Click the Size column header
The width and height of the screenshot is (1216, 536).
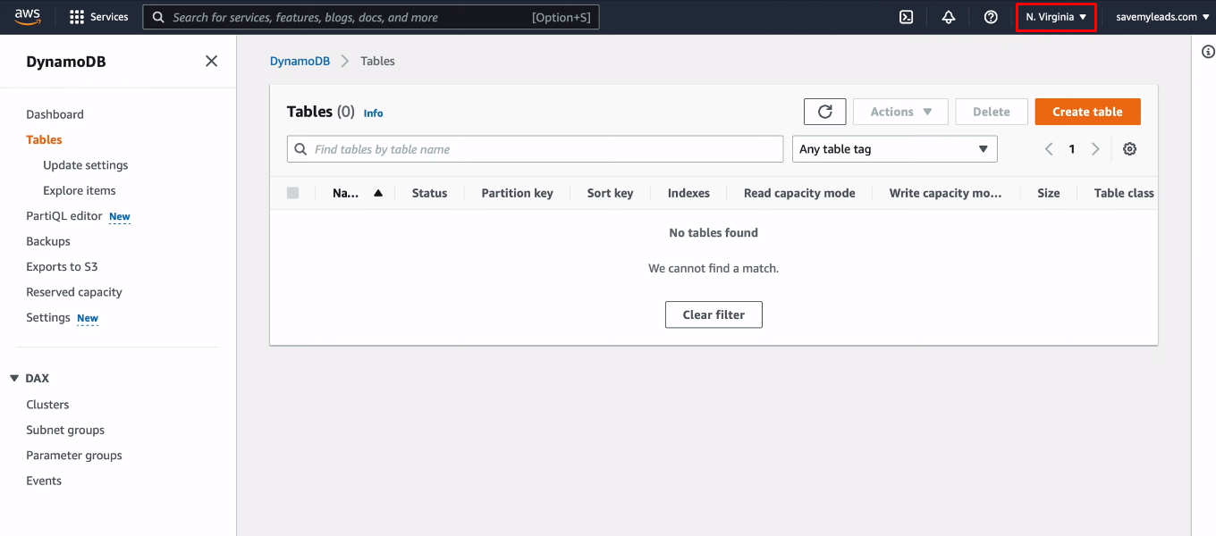tap(1049, 193)
